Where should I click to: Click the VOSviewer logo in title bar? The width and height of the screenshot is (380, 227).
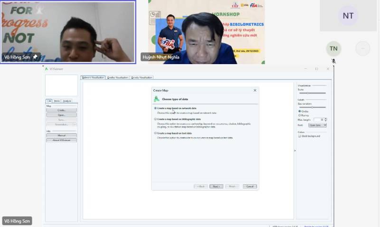47,69
